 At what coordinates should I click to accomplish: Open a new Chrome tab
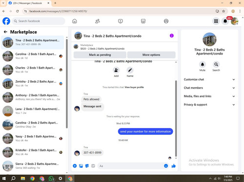pos(55,3)
